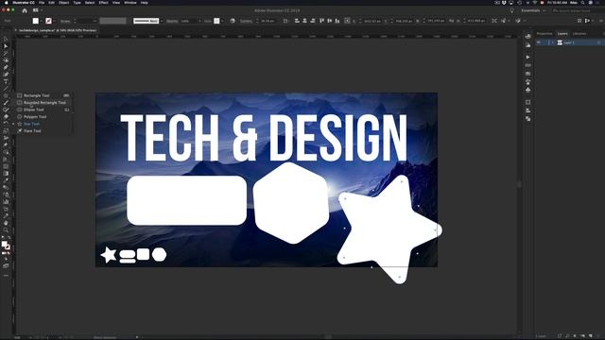
Task: Open the Stroke color dropdown in control bar
Action: [x=55, y=21]
